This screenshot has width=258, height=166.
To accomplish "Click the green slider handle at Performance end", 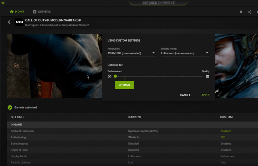I will (x=115, y=76).
